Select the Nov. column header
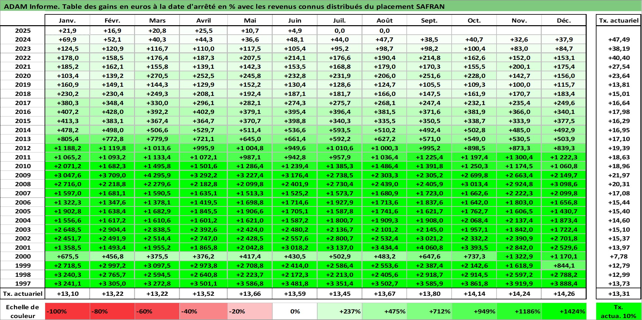Screen dimensions: 642x320 [519, 20]
